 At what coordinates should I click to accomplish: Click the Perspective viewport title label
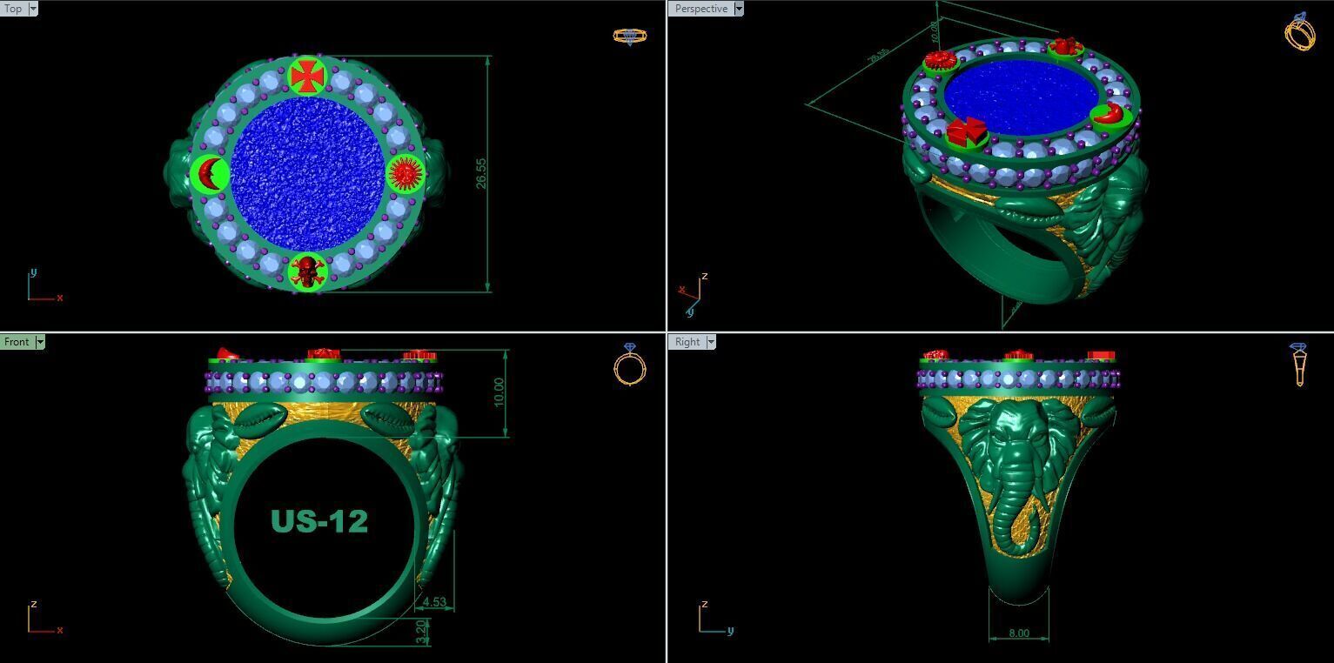tap(701, 9)
